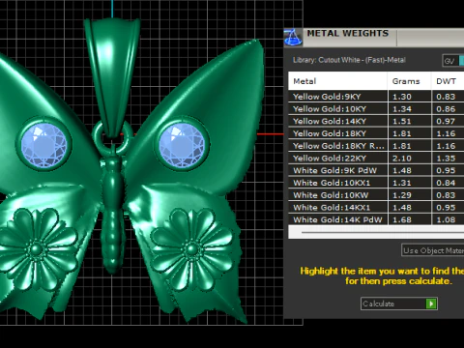Select the Yellow Gold:18KY row
The width and height of the screenshot is (464, 348).
click(x=376, y=133)
